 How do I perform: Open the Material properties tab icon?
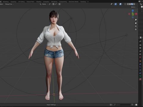click(140, 79)
